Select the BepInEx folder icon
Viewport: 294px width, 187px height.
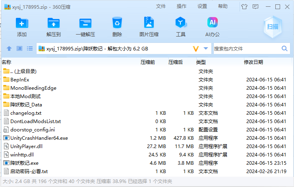coord(6,79)
